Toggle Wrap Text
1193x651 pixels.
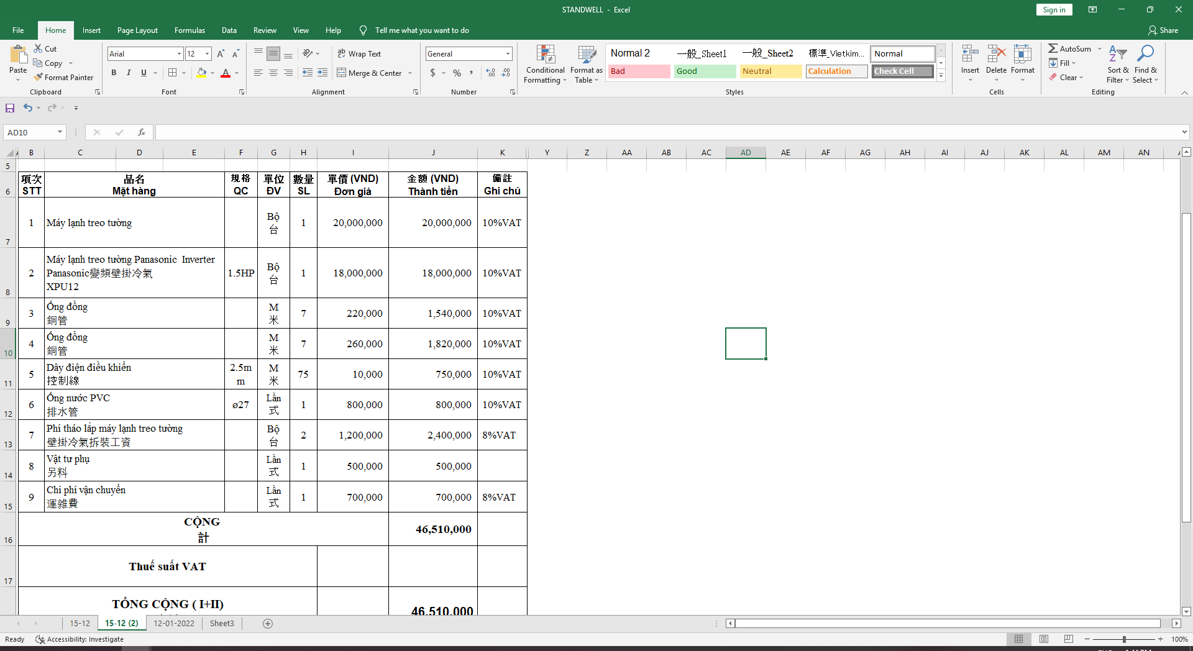pos(359,54)
